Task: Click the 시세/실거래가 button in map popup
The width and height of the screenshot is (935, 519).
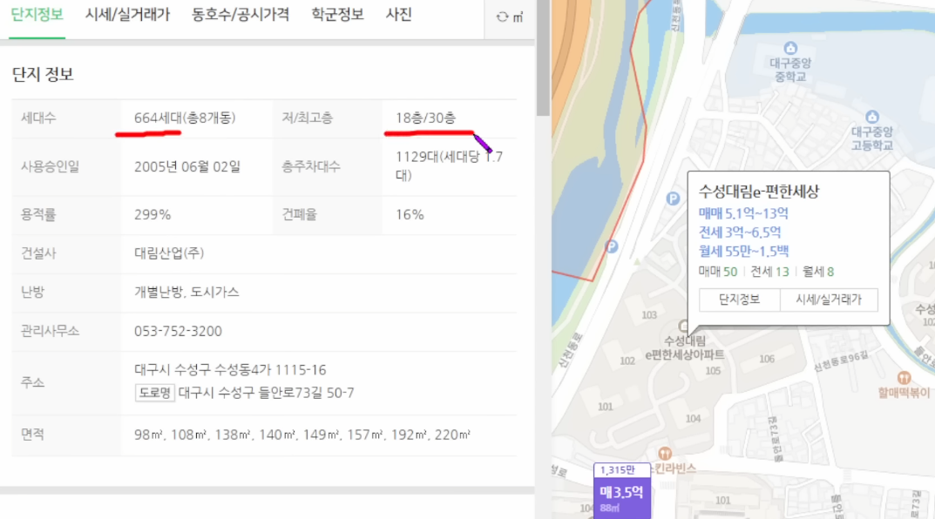Action: pyautogui.click(x=829, y=300)
